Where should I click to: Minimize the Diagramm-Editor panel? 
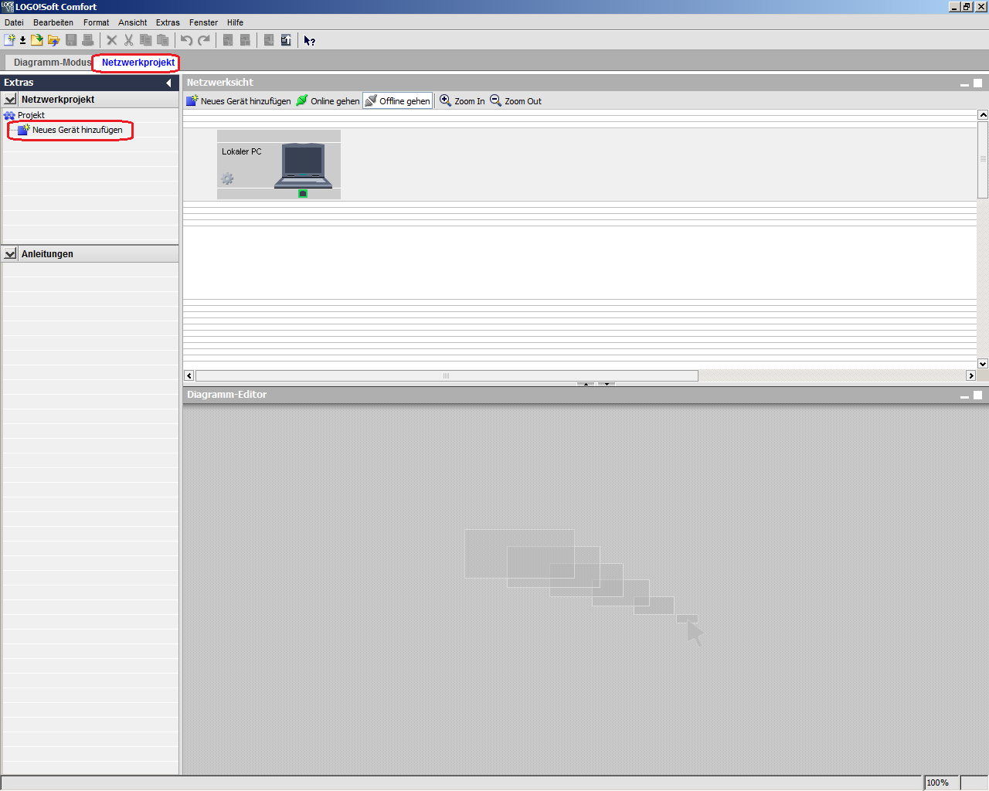point(964,395)
